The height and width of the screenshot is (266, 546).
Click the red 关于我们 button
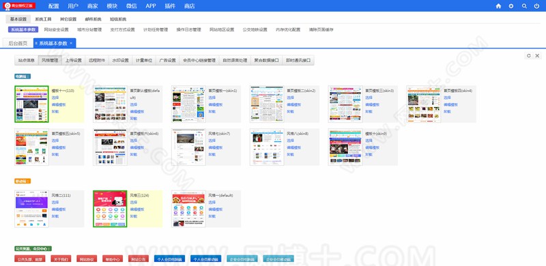click(x=61, y=259)
